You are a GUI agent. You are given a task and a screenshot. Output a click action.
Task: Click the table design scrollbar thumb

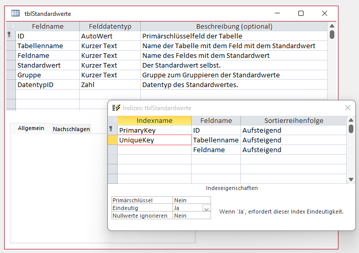click(332, 34)
